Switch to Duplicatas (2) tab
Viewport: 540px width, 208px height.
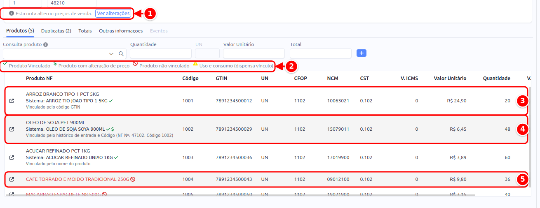pos(56,31)
